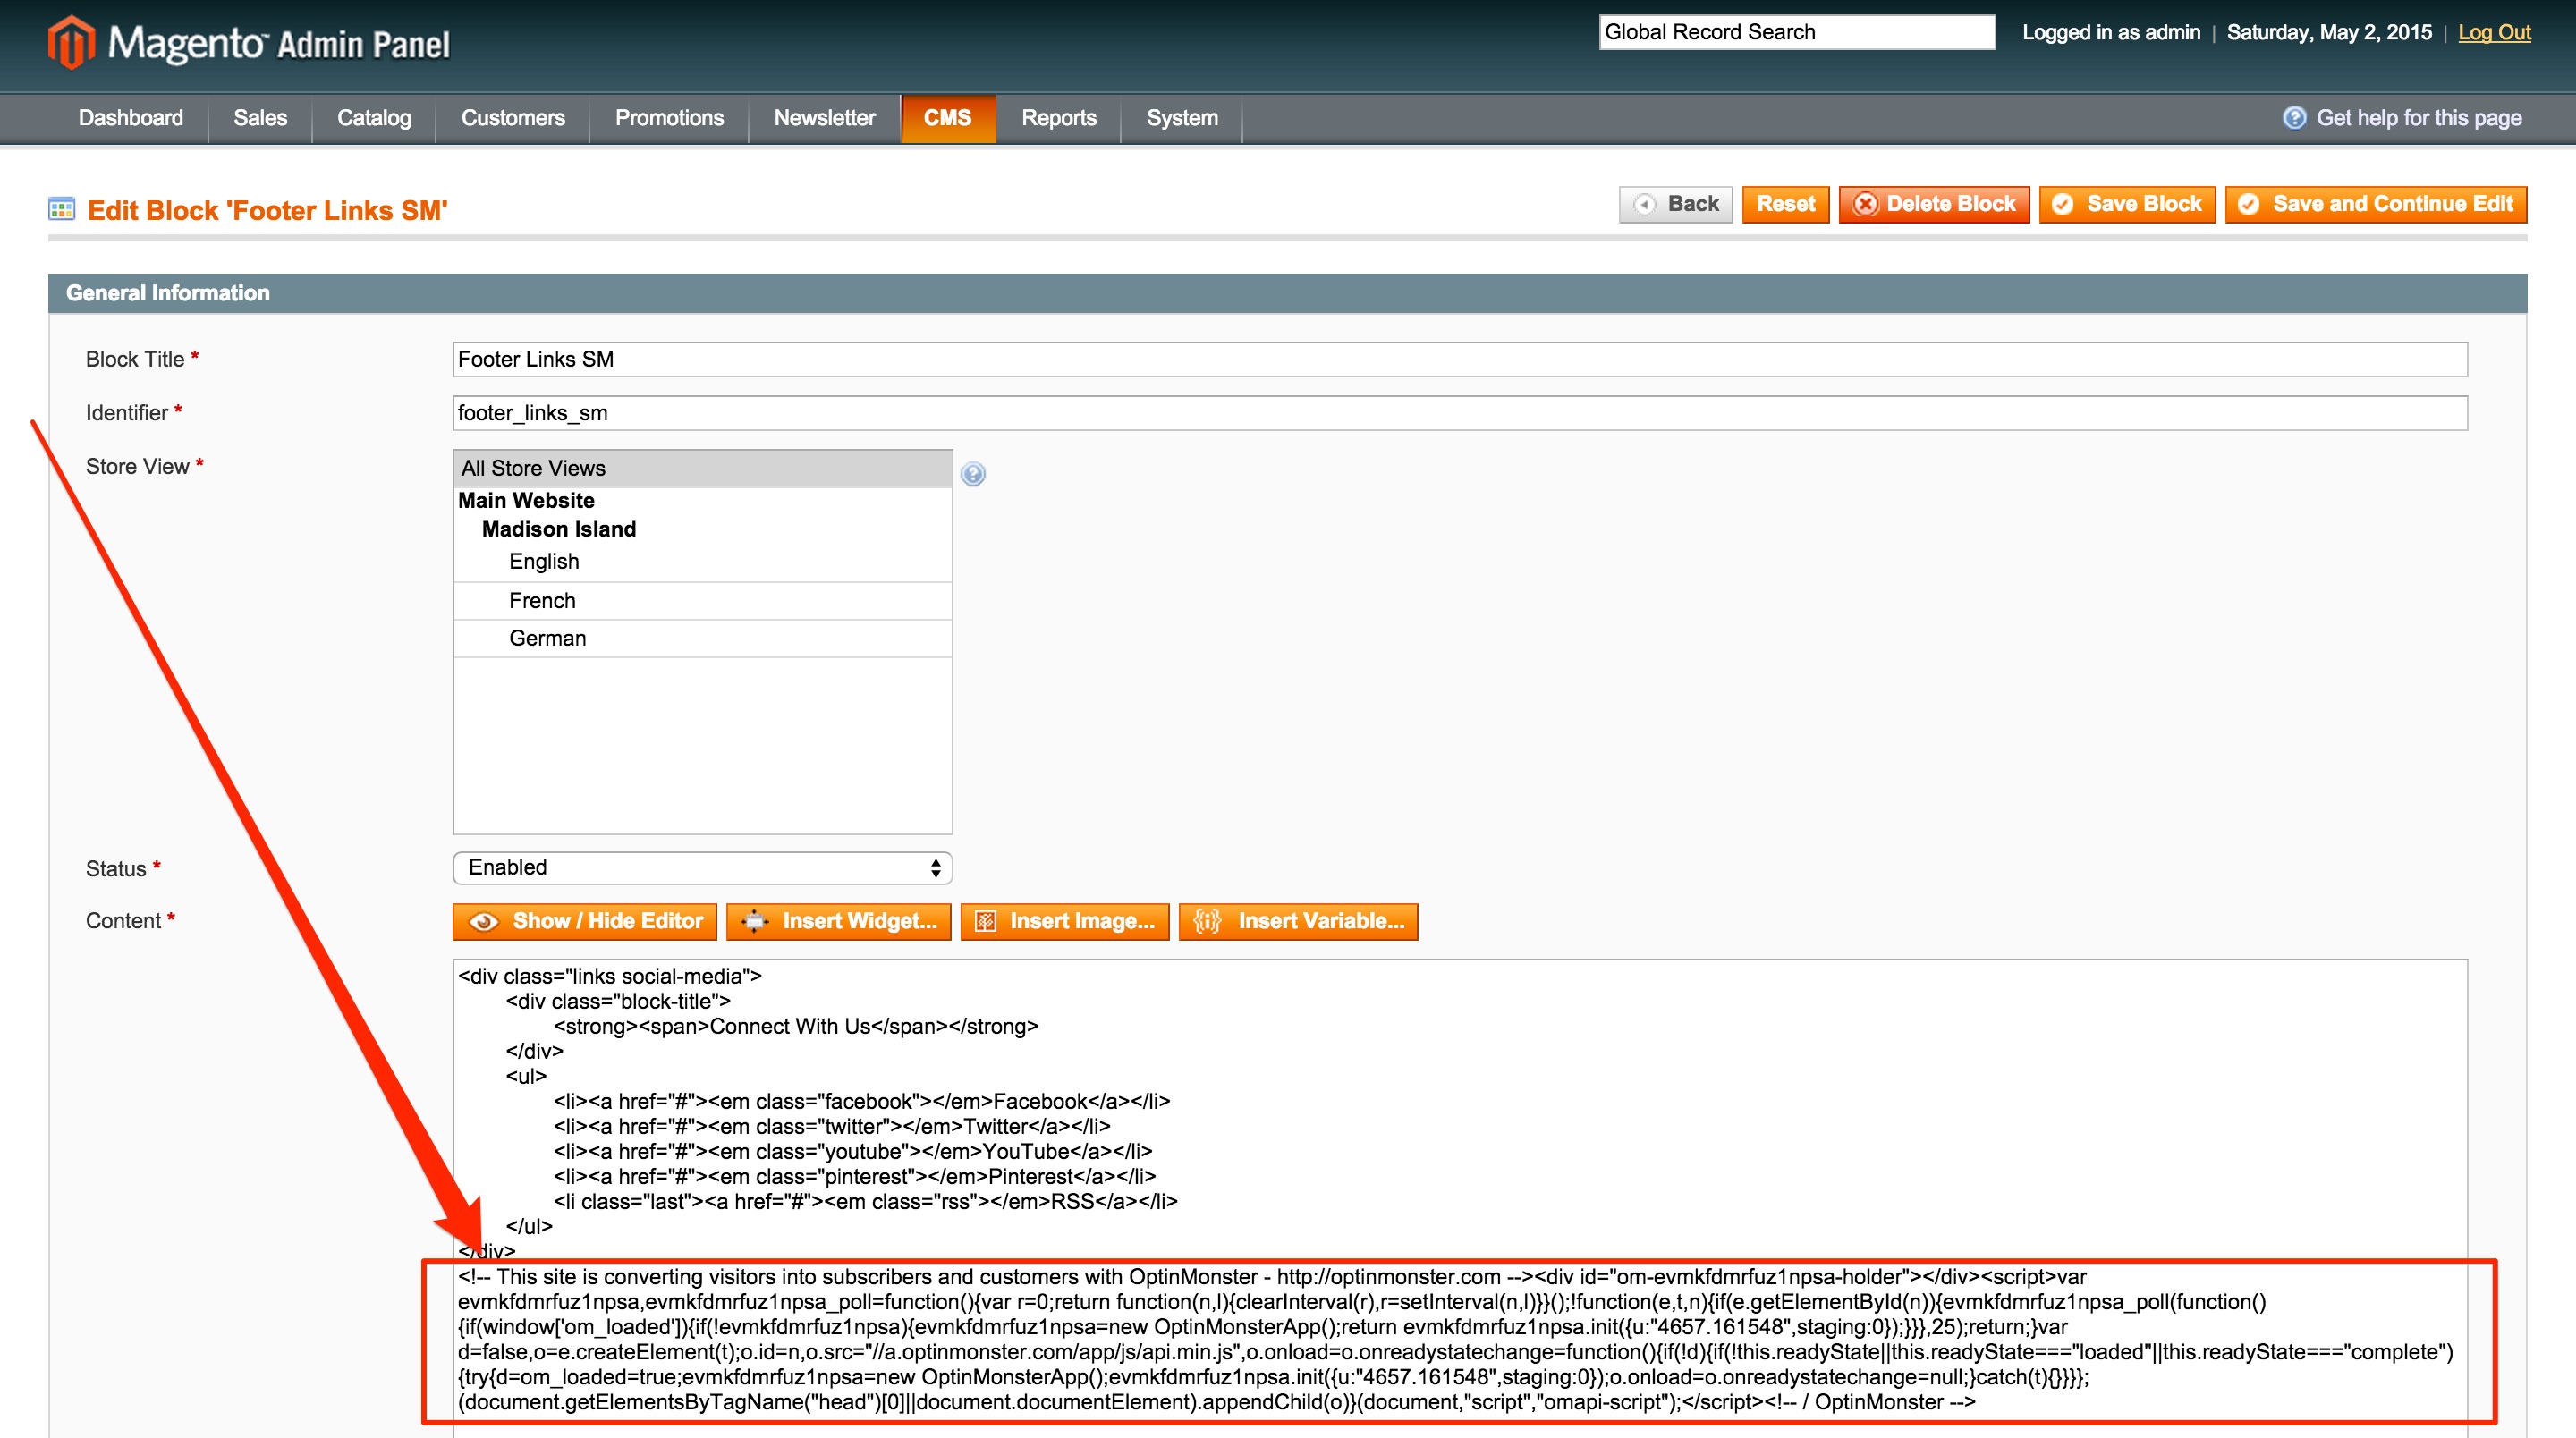Click the Log Out link

click(2494, 32)
